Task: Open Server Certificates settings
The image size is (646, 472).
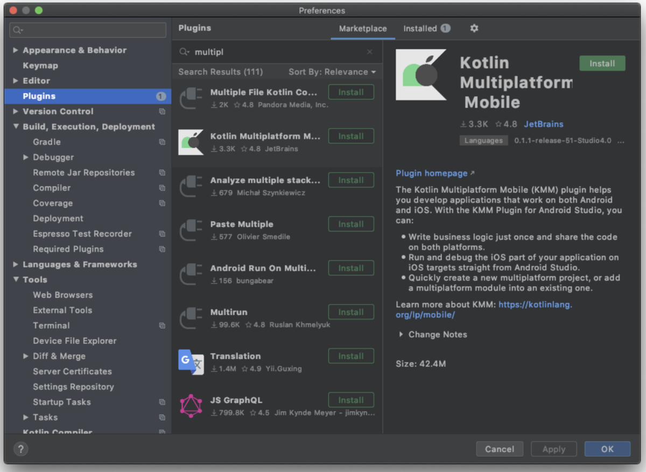Action: (72, 371)
